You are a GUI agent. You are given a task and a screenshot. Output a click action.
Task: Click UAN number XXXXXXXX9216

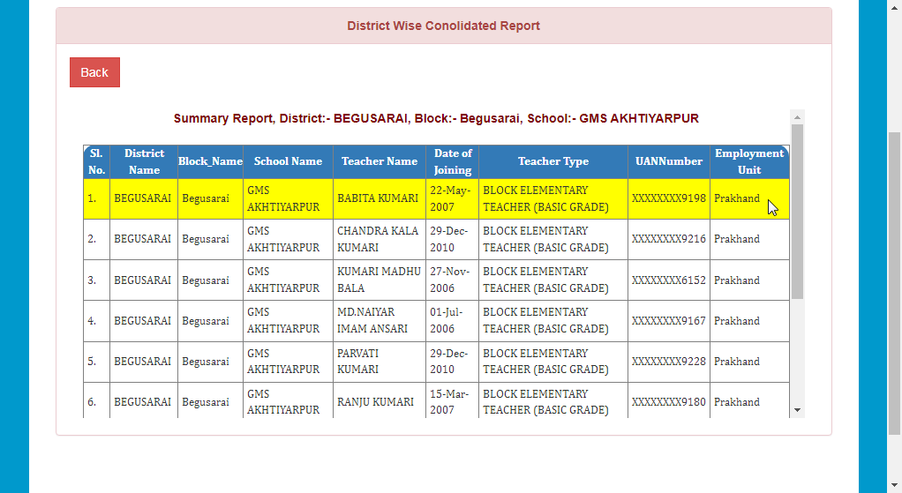669,239
